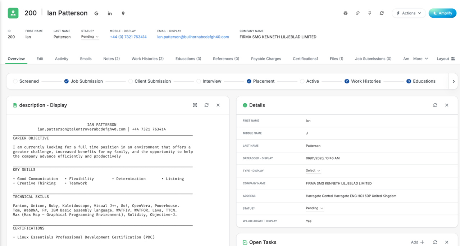
Task: Select the Educations pipeline step
Action: [420, 81]
